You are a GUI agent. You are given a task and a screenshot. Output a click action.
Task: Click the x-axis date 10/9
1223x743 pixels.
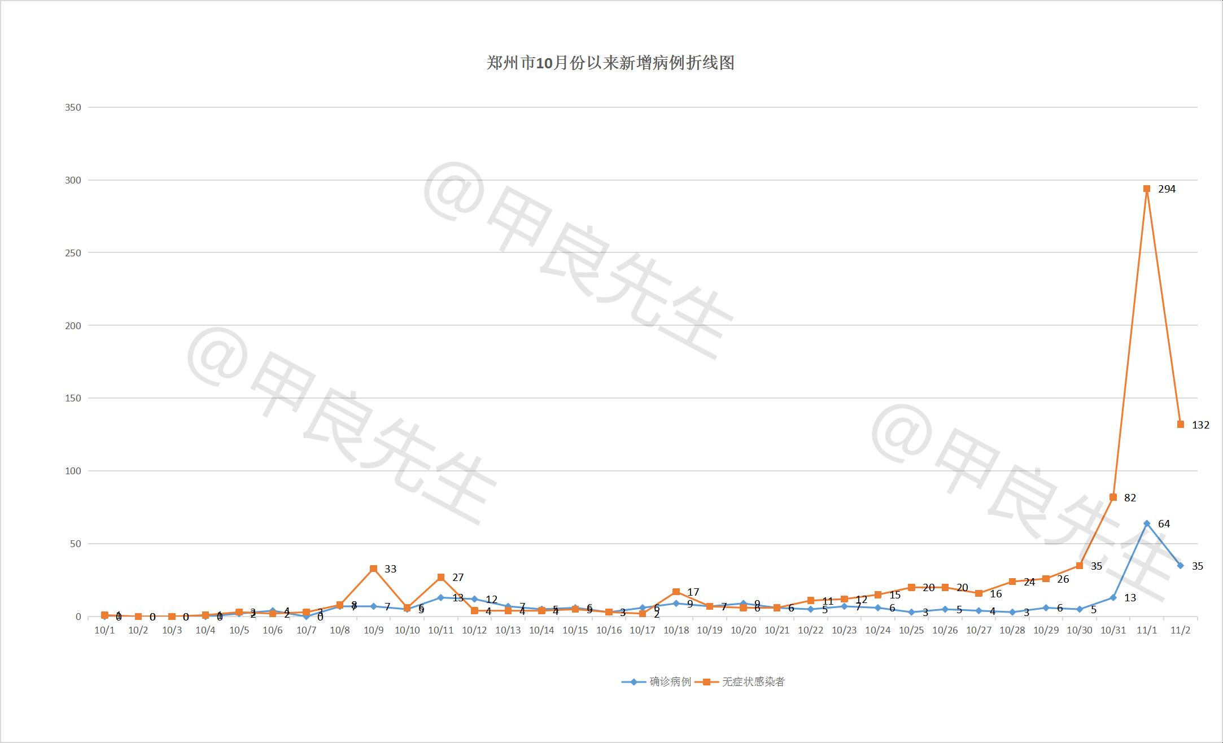(x=374, y=631)
